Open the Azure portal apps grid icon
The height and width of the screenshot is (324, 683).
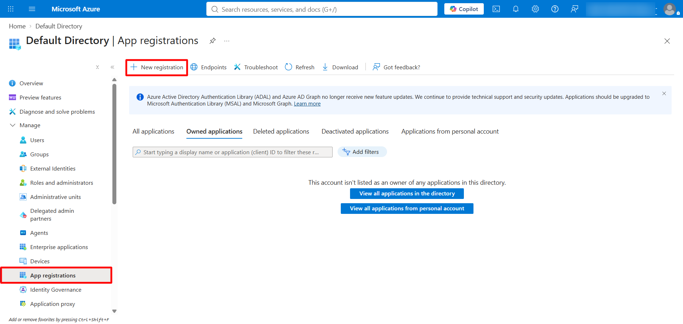coord(11,9)
